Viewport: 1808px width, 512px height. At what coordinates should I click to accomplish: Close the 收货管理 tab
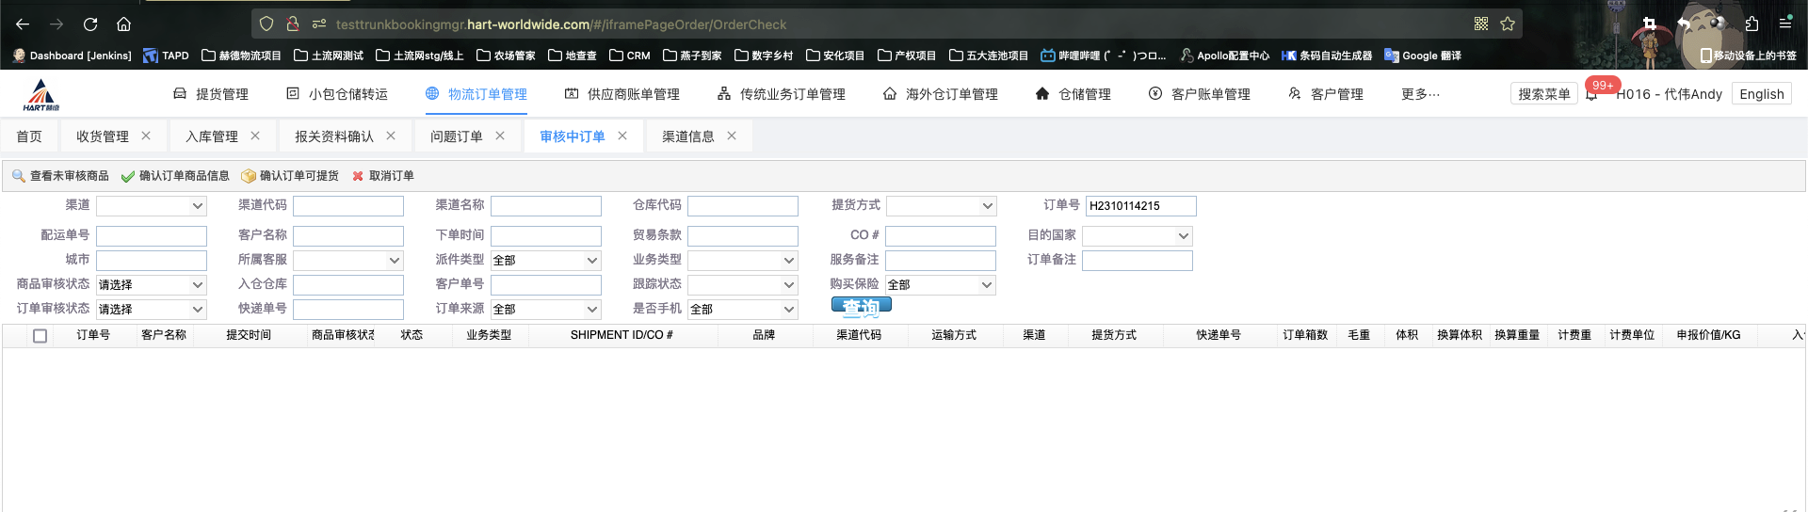click(x=146, y=136)
